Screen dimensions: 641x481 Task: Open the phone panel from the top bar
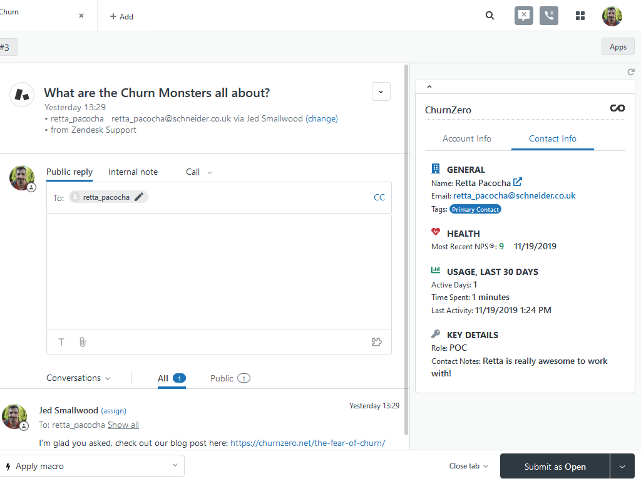(x=549, y=16)
